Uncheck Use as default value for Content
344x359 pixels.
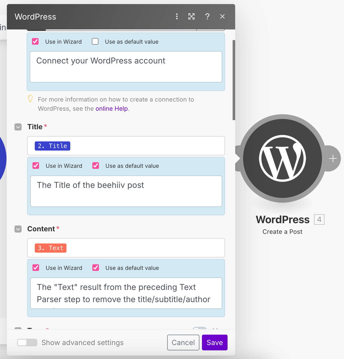[96, 268]
